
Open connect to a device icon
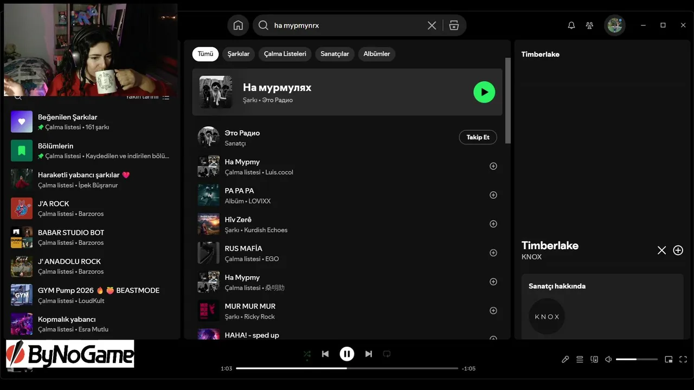click(594, 359)
